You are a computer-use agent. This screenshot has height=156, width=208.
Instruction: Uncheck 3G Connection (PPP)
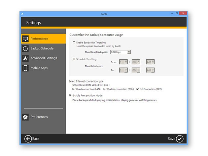[138, 89]
